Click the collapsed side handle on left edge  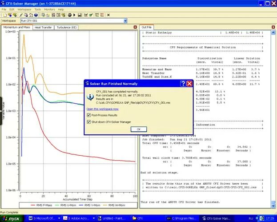point(1,111)
